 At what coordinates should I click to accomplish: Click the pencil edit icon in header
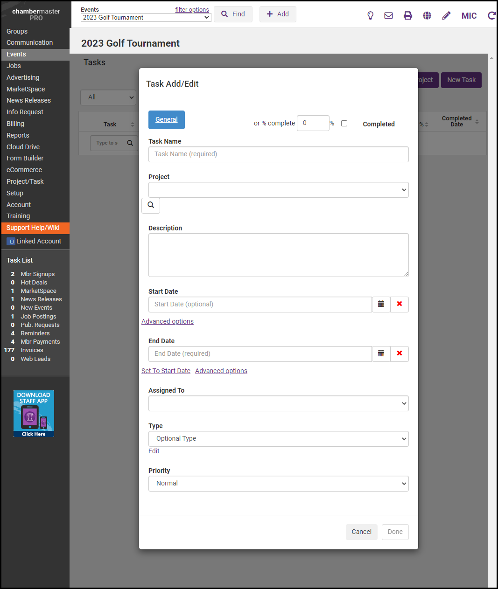point(446,15)
